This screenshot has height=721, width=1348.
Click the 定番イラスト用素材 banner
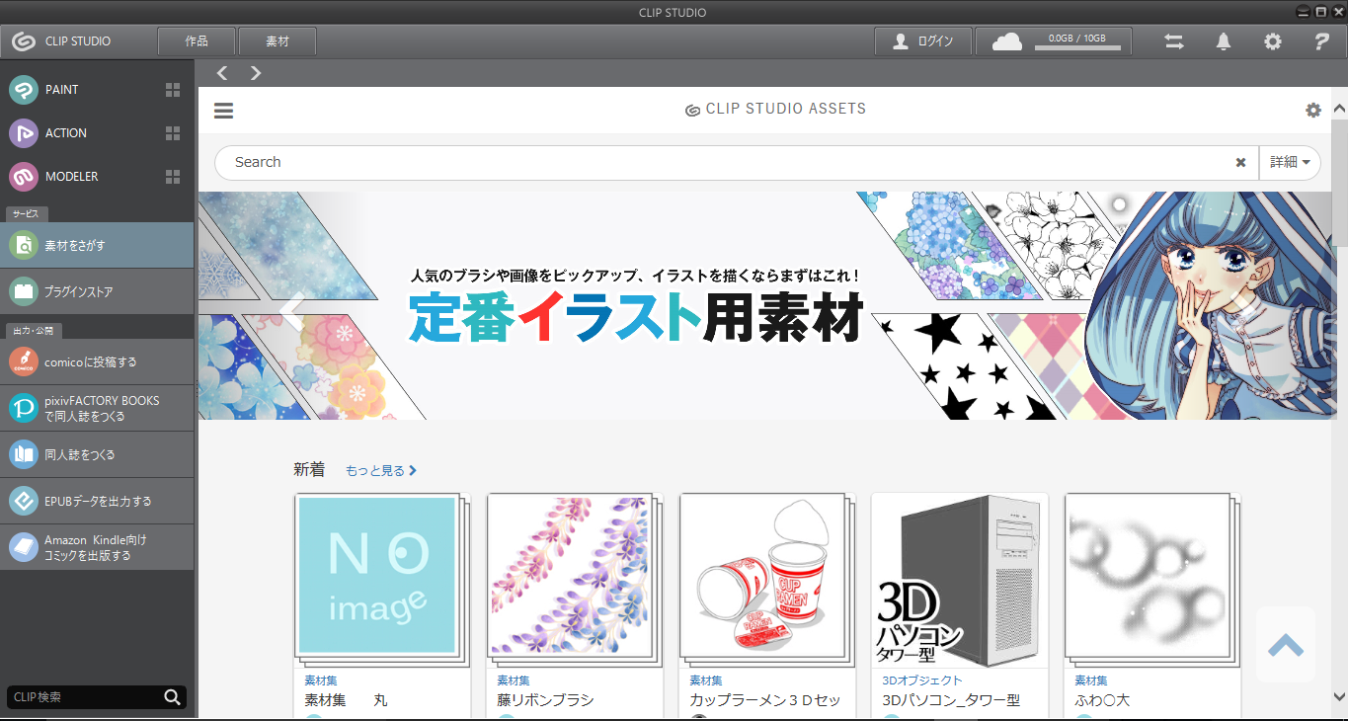[x=765, y=306]
